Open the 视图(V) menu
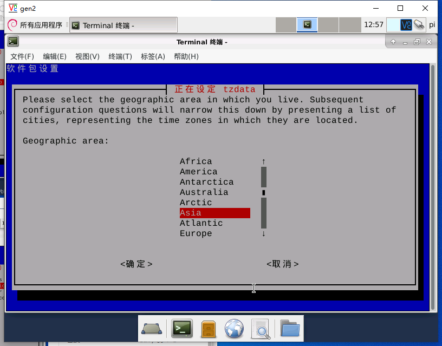The image size is (442, 346). [87, 57]
